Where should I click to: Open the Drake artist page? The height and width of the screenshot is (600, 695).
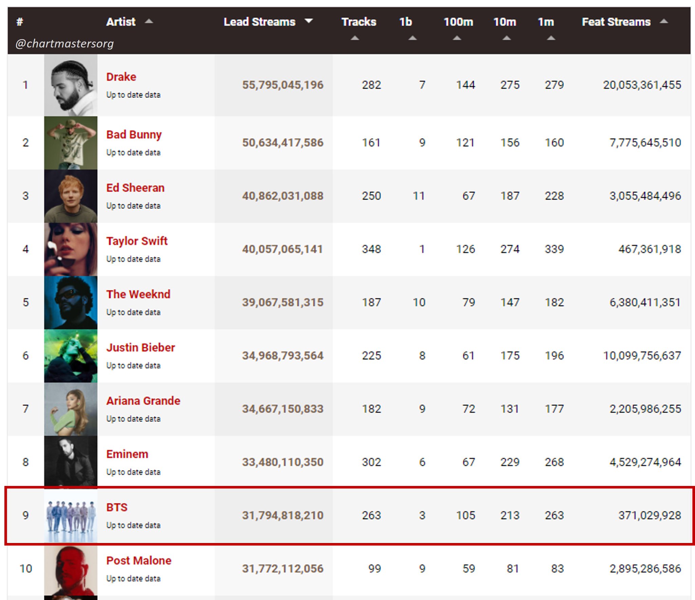click(x=121, y=76)
